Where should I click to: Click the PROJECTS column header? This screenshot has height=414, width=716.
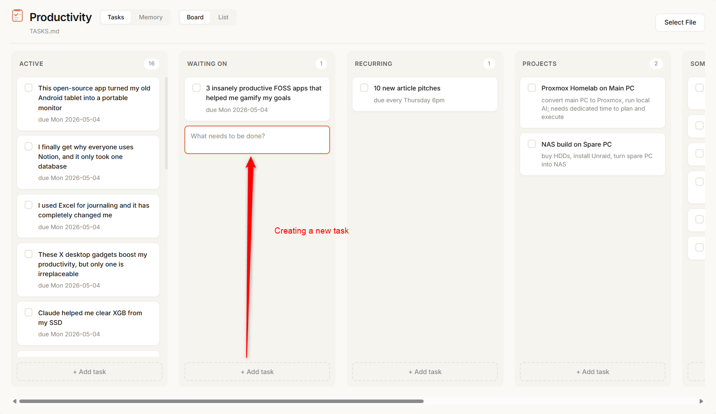pyautogui.click(x=540, y=64)
